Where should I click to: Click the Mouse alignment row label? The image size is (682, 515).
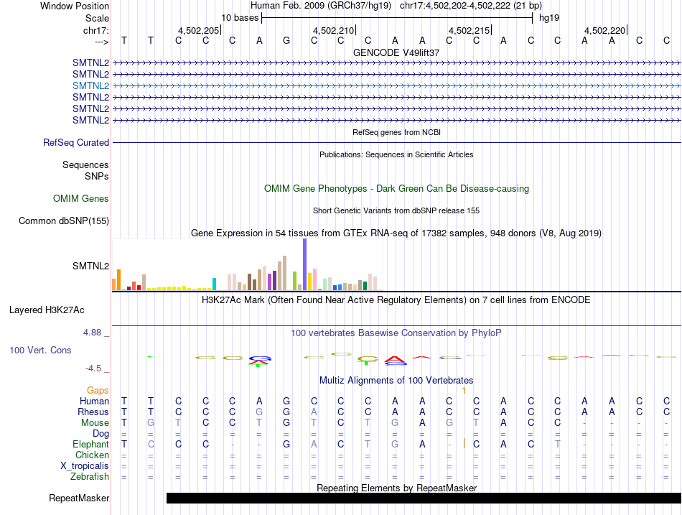click(95, 423)
